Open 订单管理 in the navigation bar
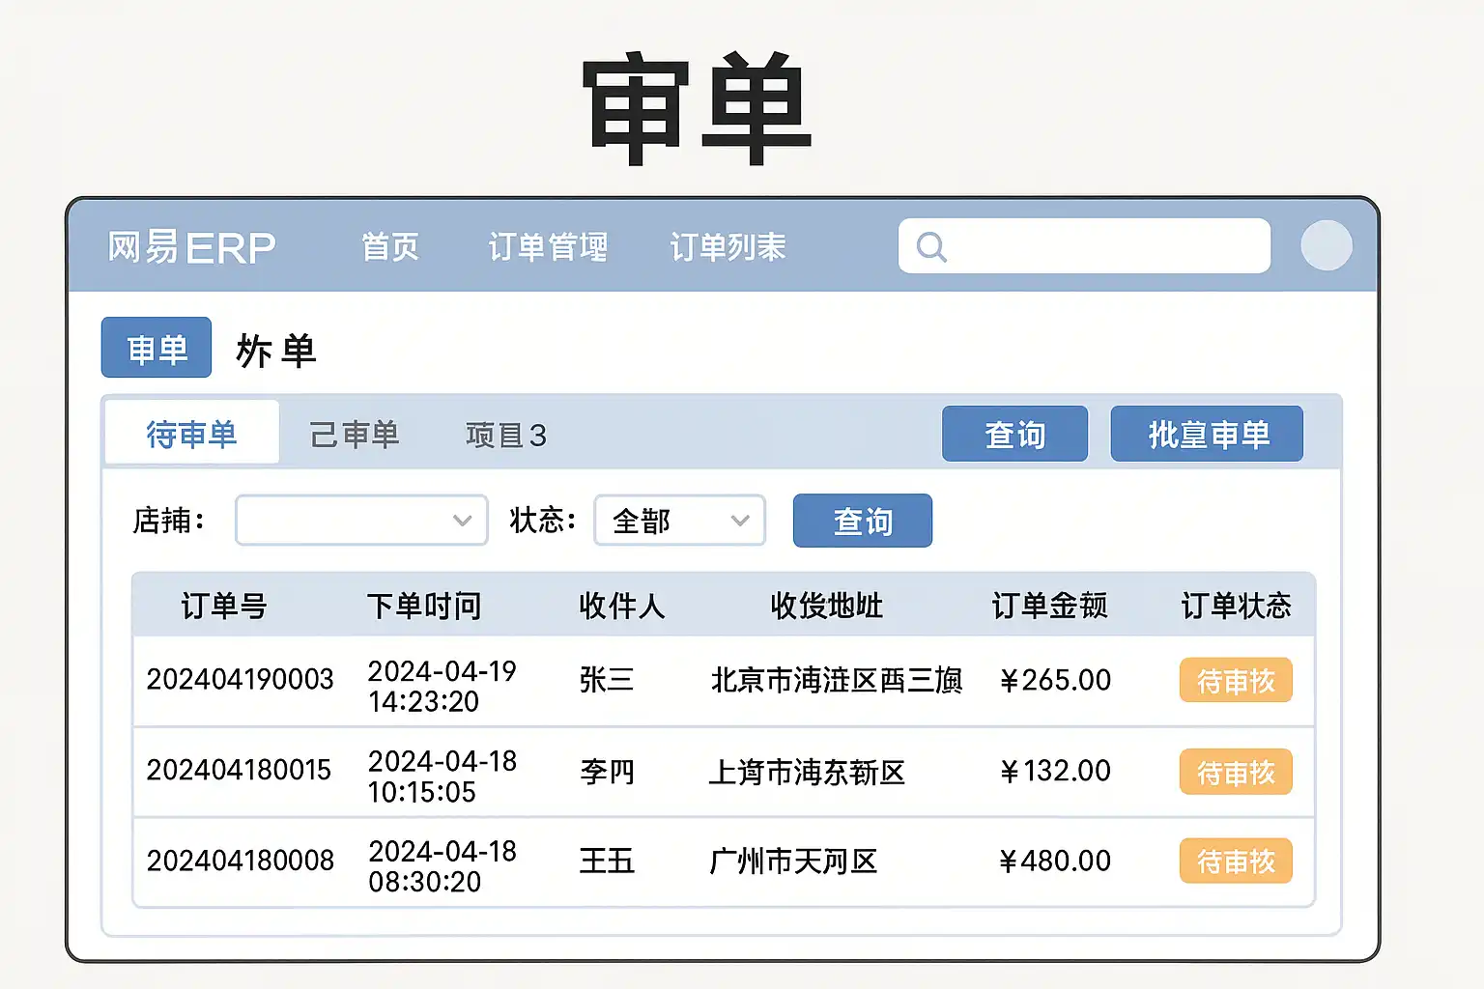 click(x=548, y=247)
